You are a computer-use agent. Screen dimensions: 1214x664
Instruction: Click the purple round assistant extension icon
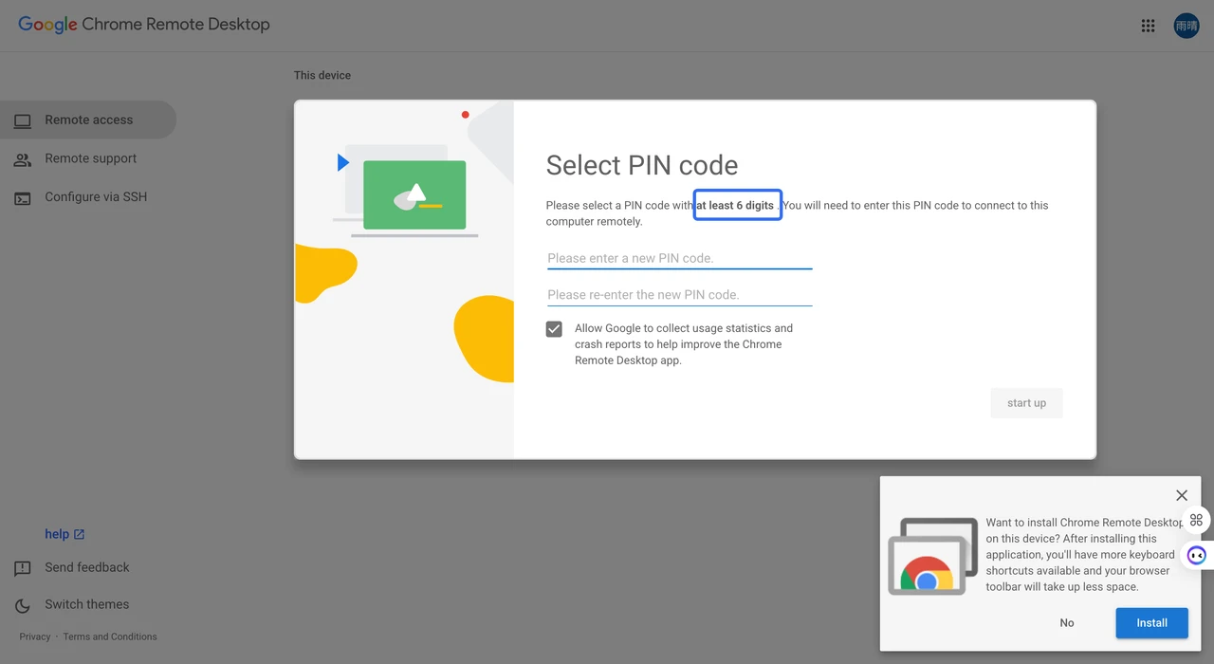[x=1197, y=556]
